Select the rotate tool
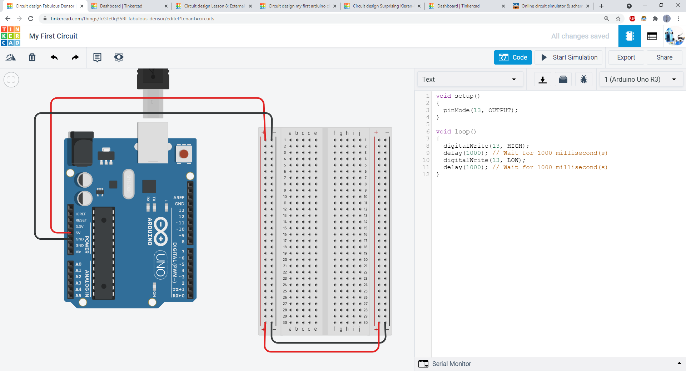Viewport: 686px width, 371px height. (x=10, y=57)
